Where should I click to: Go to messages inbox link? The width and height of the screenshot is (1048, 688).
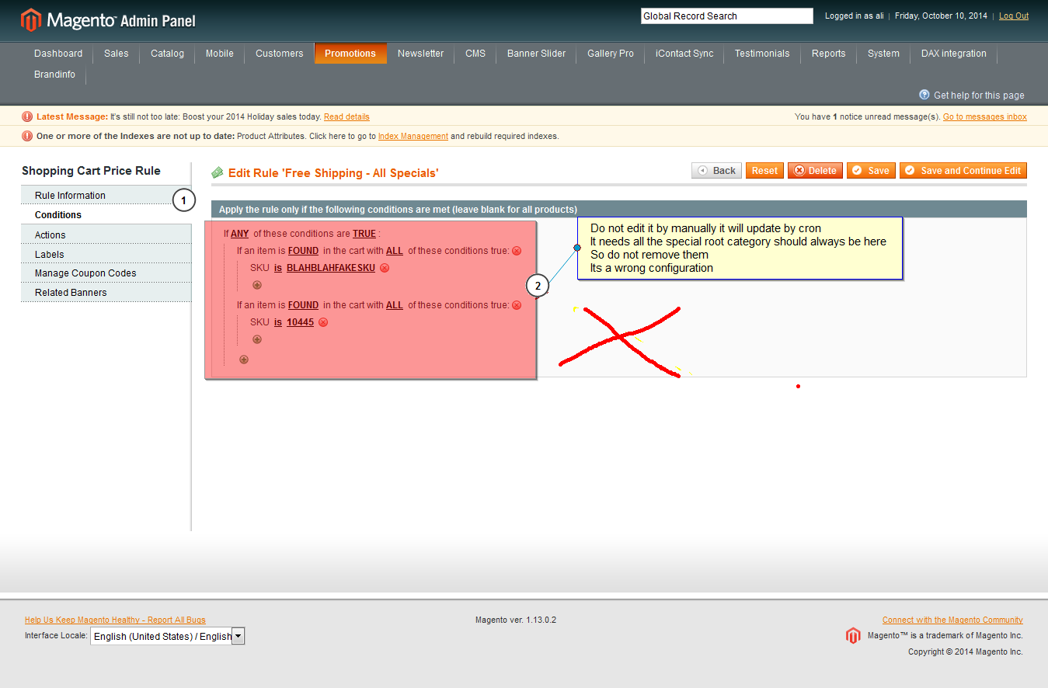[985, 116]
